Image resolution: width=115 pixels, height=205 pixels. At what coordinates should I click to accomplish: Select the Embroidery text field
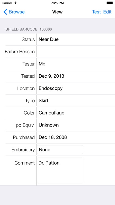coord(60,150)
